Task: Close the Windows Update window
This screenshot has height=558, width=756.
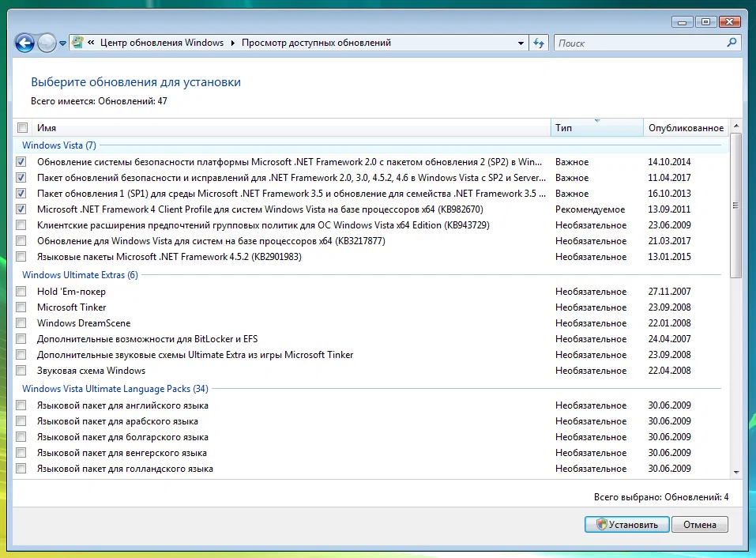Action: click(x=729, y=22)
